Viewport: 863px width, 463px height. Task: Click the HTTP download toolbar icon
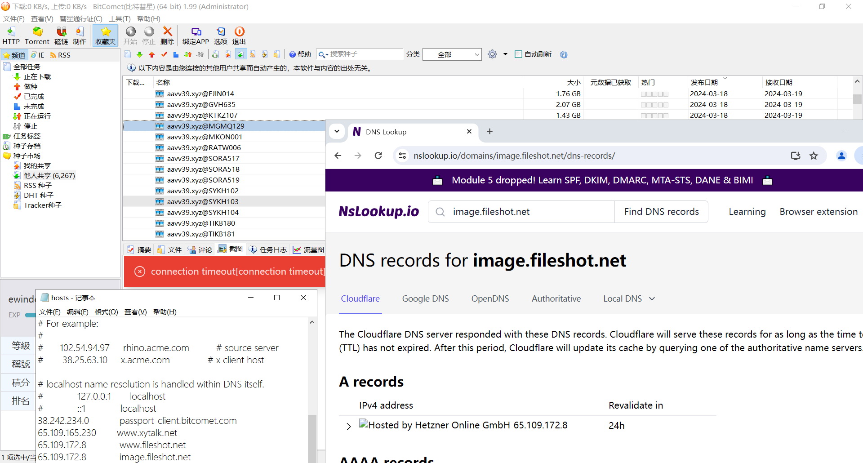(x=11, y=36)
